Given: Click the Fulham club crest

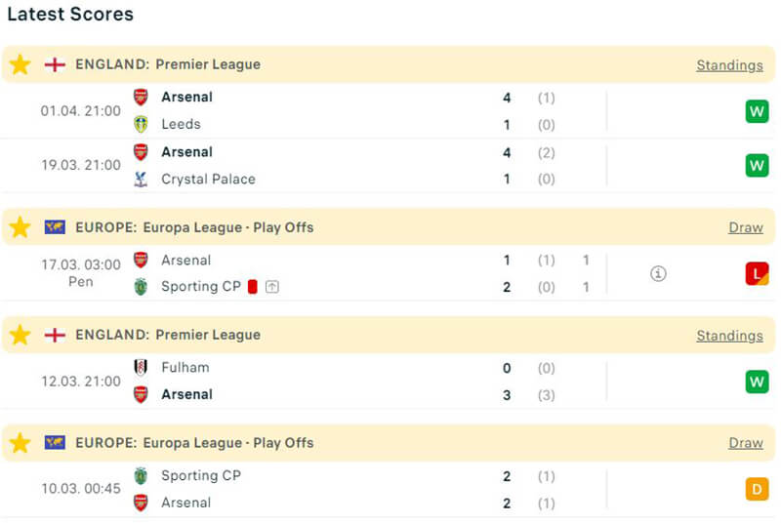Looking at the screenshot, I should pos(142,368).
